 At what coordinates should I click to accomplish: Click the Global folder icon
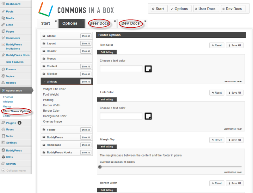click(x=44, y=36)
